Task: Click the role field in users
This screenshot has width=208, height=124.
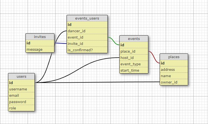Action: point(22,108)
